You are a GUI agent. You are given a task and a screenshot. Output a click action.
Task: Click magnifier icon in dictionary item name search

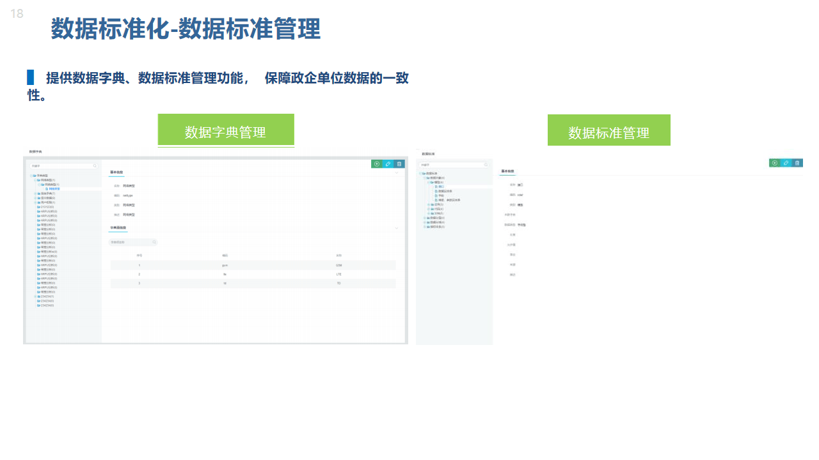tap(154, 242)
